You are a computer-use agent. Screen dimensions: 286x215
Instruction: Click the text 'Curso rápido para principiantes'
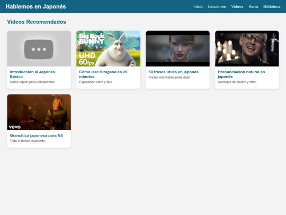(32, 82)
